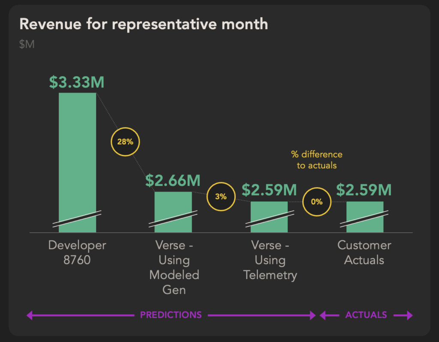This screenshot has width=439, height=342.
Task: Select the Verse Using Telemetry bar
Action: point(269,217)
